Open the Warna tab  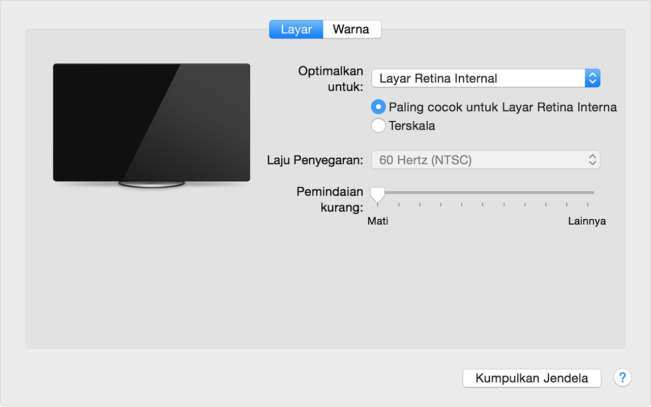click(351, 29)
